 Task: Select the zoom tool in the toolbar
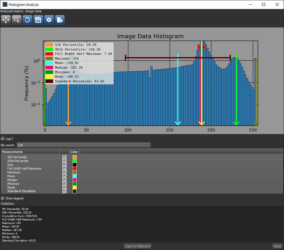(17, 20)
